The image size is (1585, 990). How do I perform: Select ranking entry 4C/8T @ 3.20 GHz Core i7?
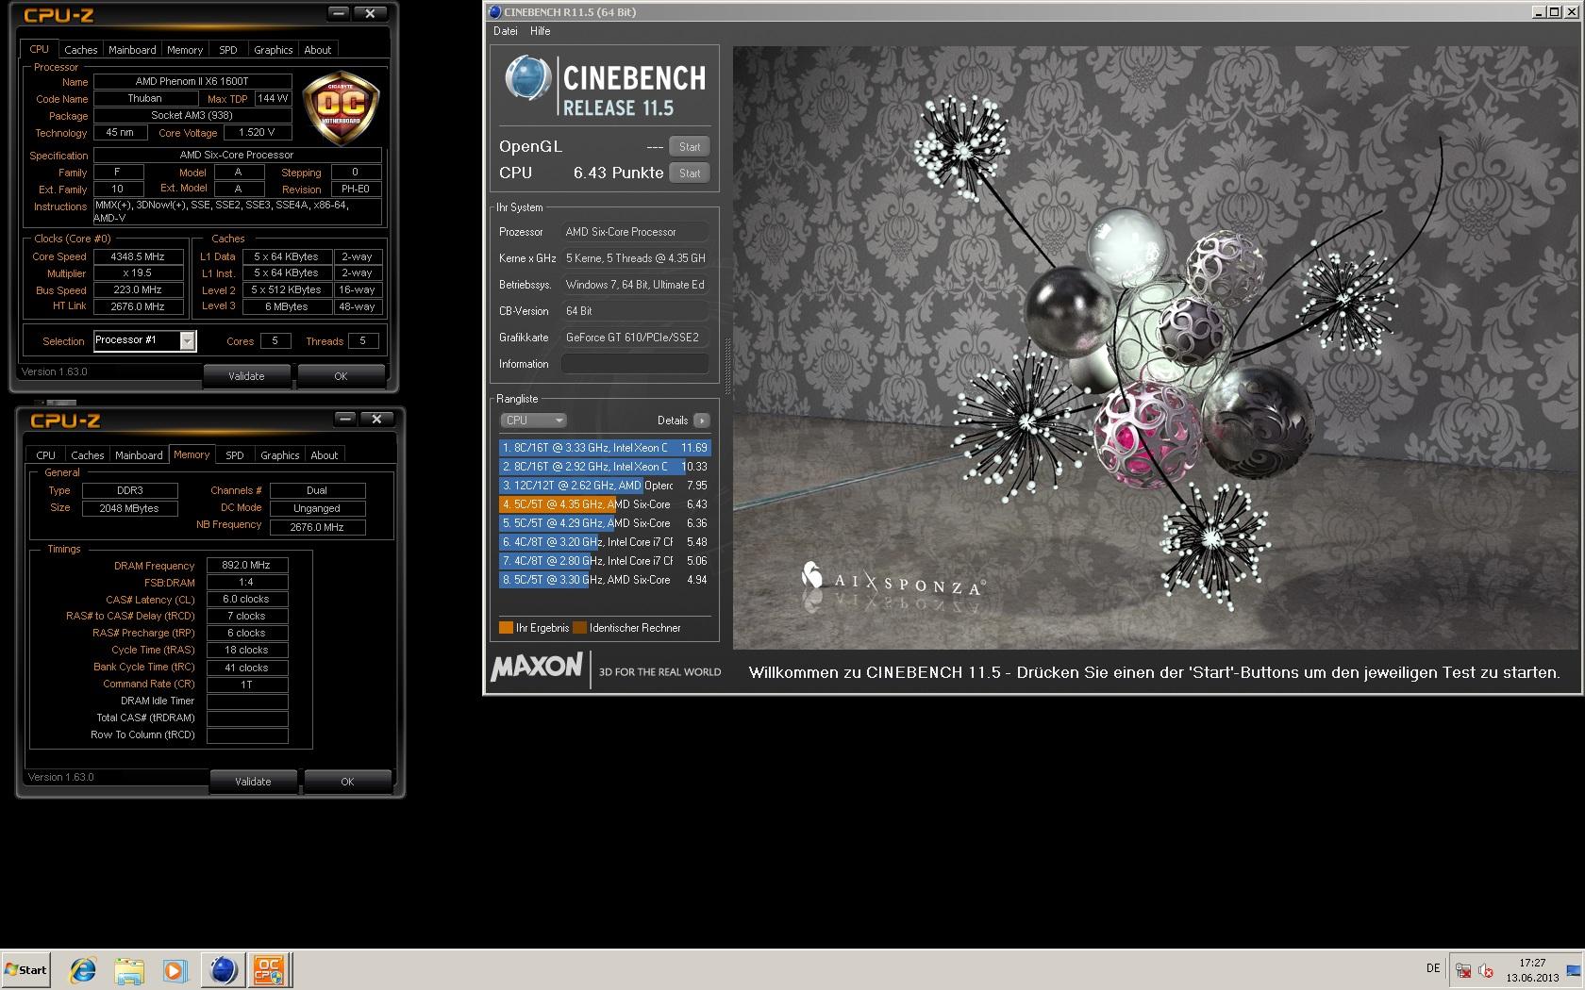tap(605, 542)
